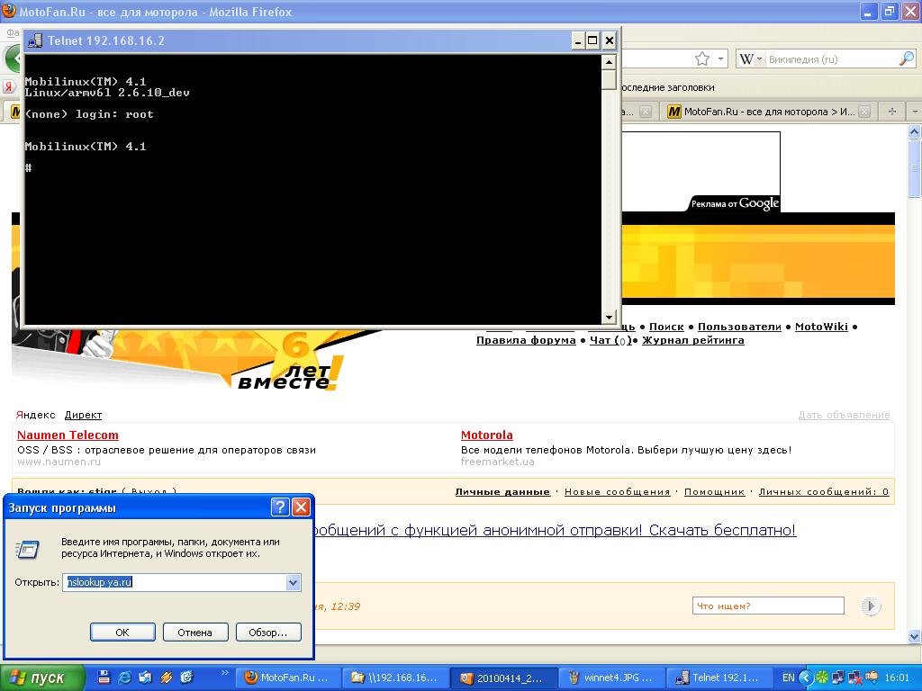Focus the Википедия (ru) search field
Viewport: 922px width, 691px height.
pyautogui.click(x=832, y=58)
